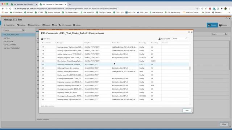Click the left panel search magnifier icon
232x130 pixels.
coord(23,30)
